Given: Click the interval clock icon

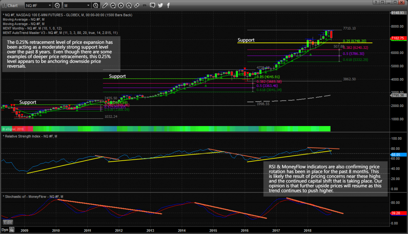Looking at the screenshot, I should coord(96,5).
